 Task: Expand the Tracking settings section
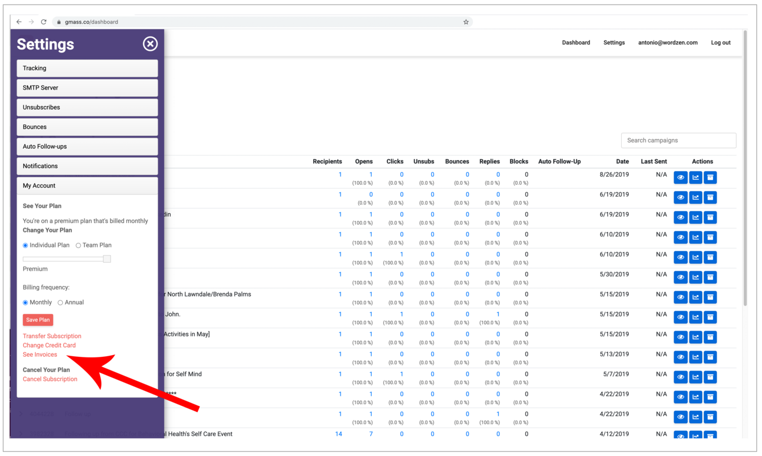click(x=87, y=68)
